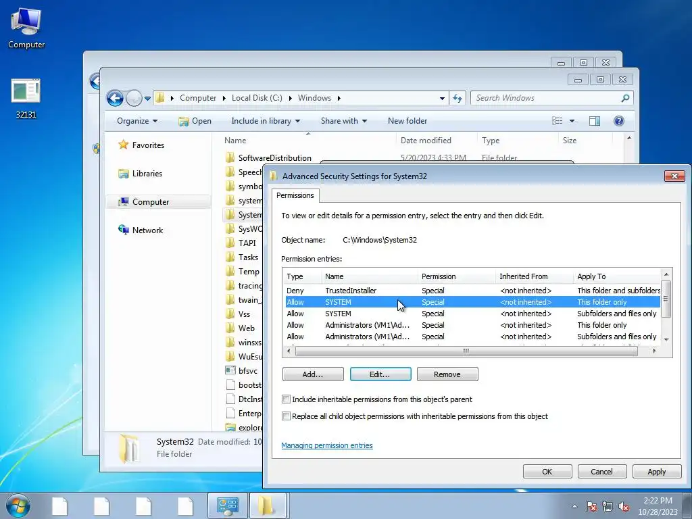The height and width of the screenshot is (519, 692).
Task: Select the bfsvc application file icon
Action: [x=230, y=371]
